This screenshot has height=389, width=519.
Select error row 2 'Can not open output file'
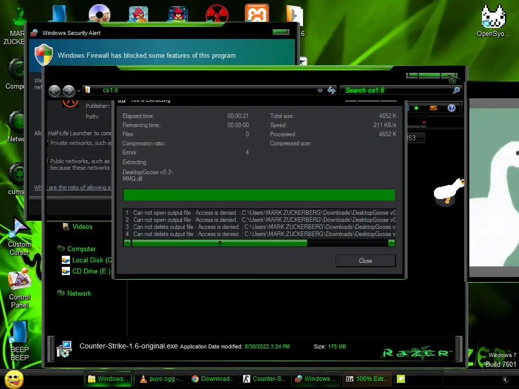click(259, 220)
